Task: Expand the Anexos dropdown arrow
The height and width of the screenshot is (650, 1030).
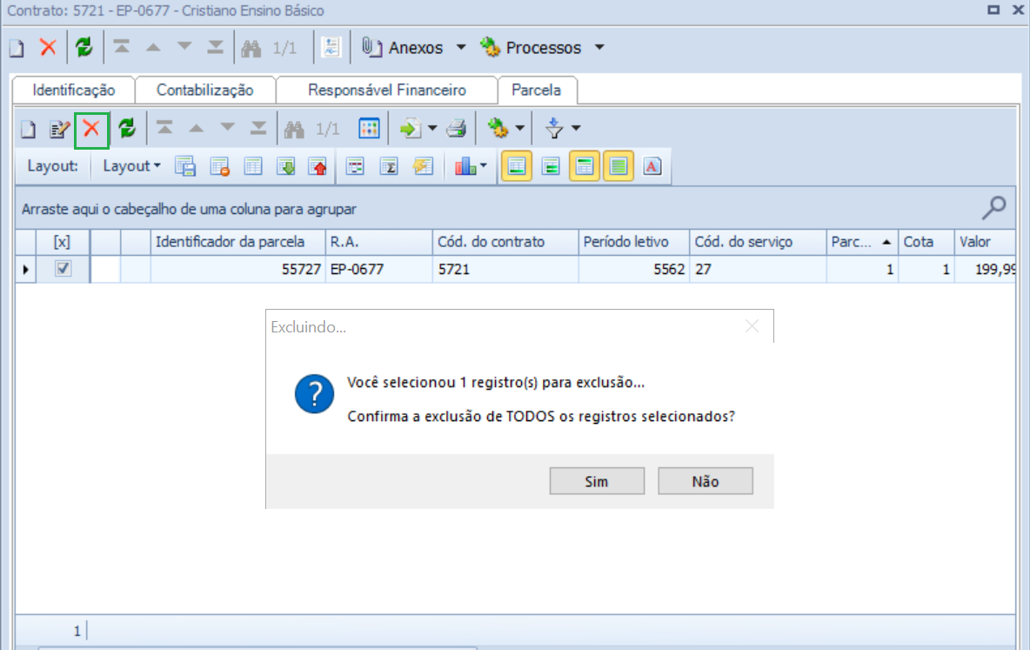Action: 461,47
